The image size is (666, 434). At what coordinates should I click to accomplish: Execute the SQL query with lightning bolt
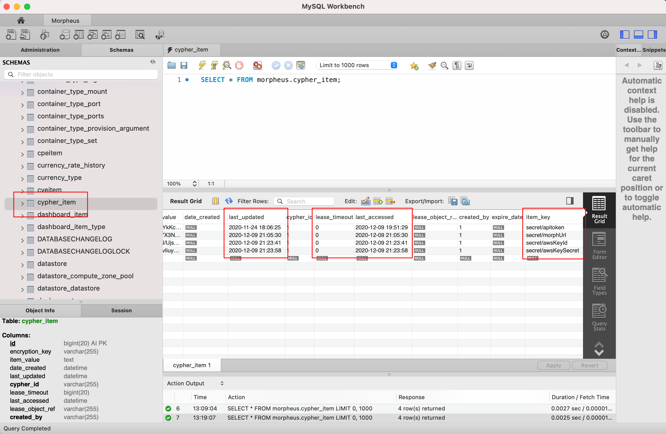click(202, 65)
